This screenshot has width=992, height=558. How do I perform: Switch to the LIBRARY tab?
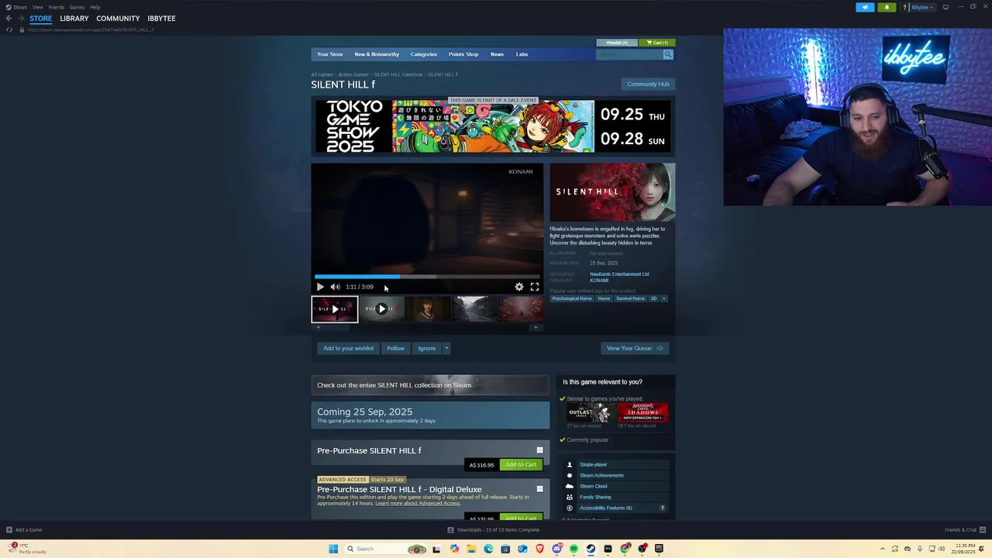click(74, 19)
